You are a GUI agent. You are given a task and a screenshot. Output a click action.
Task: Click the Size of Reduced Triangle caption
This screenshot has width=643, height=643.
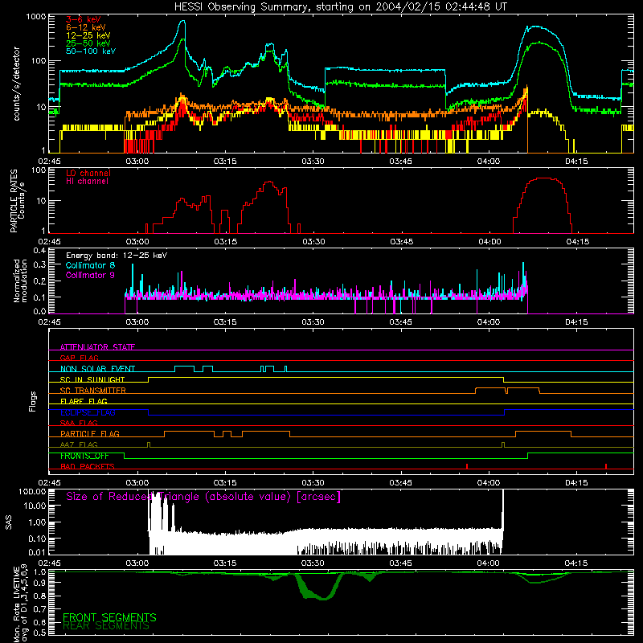point(203,497)
